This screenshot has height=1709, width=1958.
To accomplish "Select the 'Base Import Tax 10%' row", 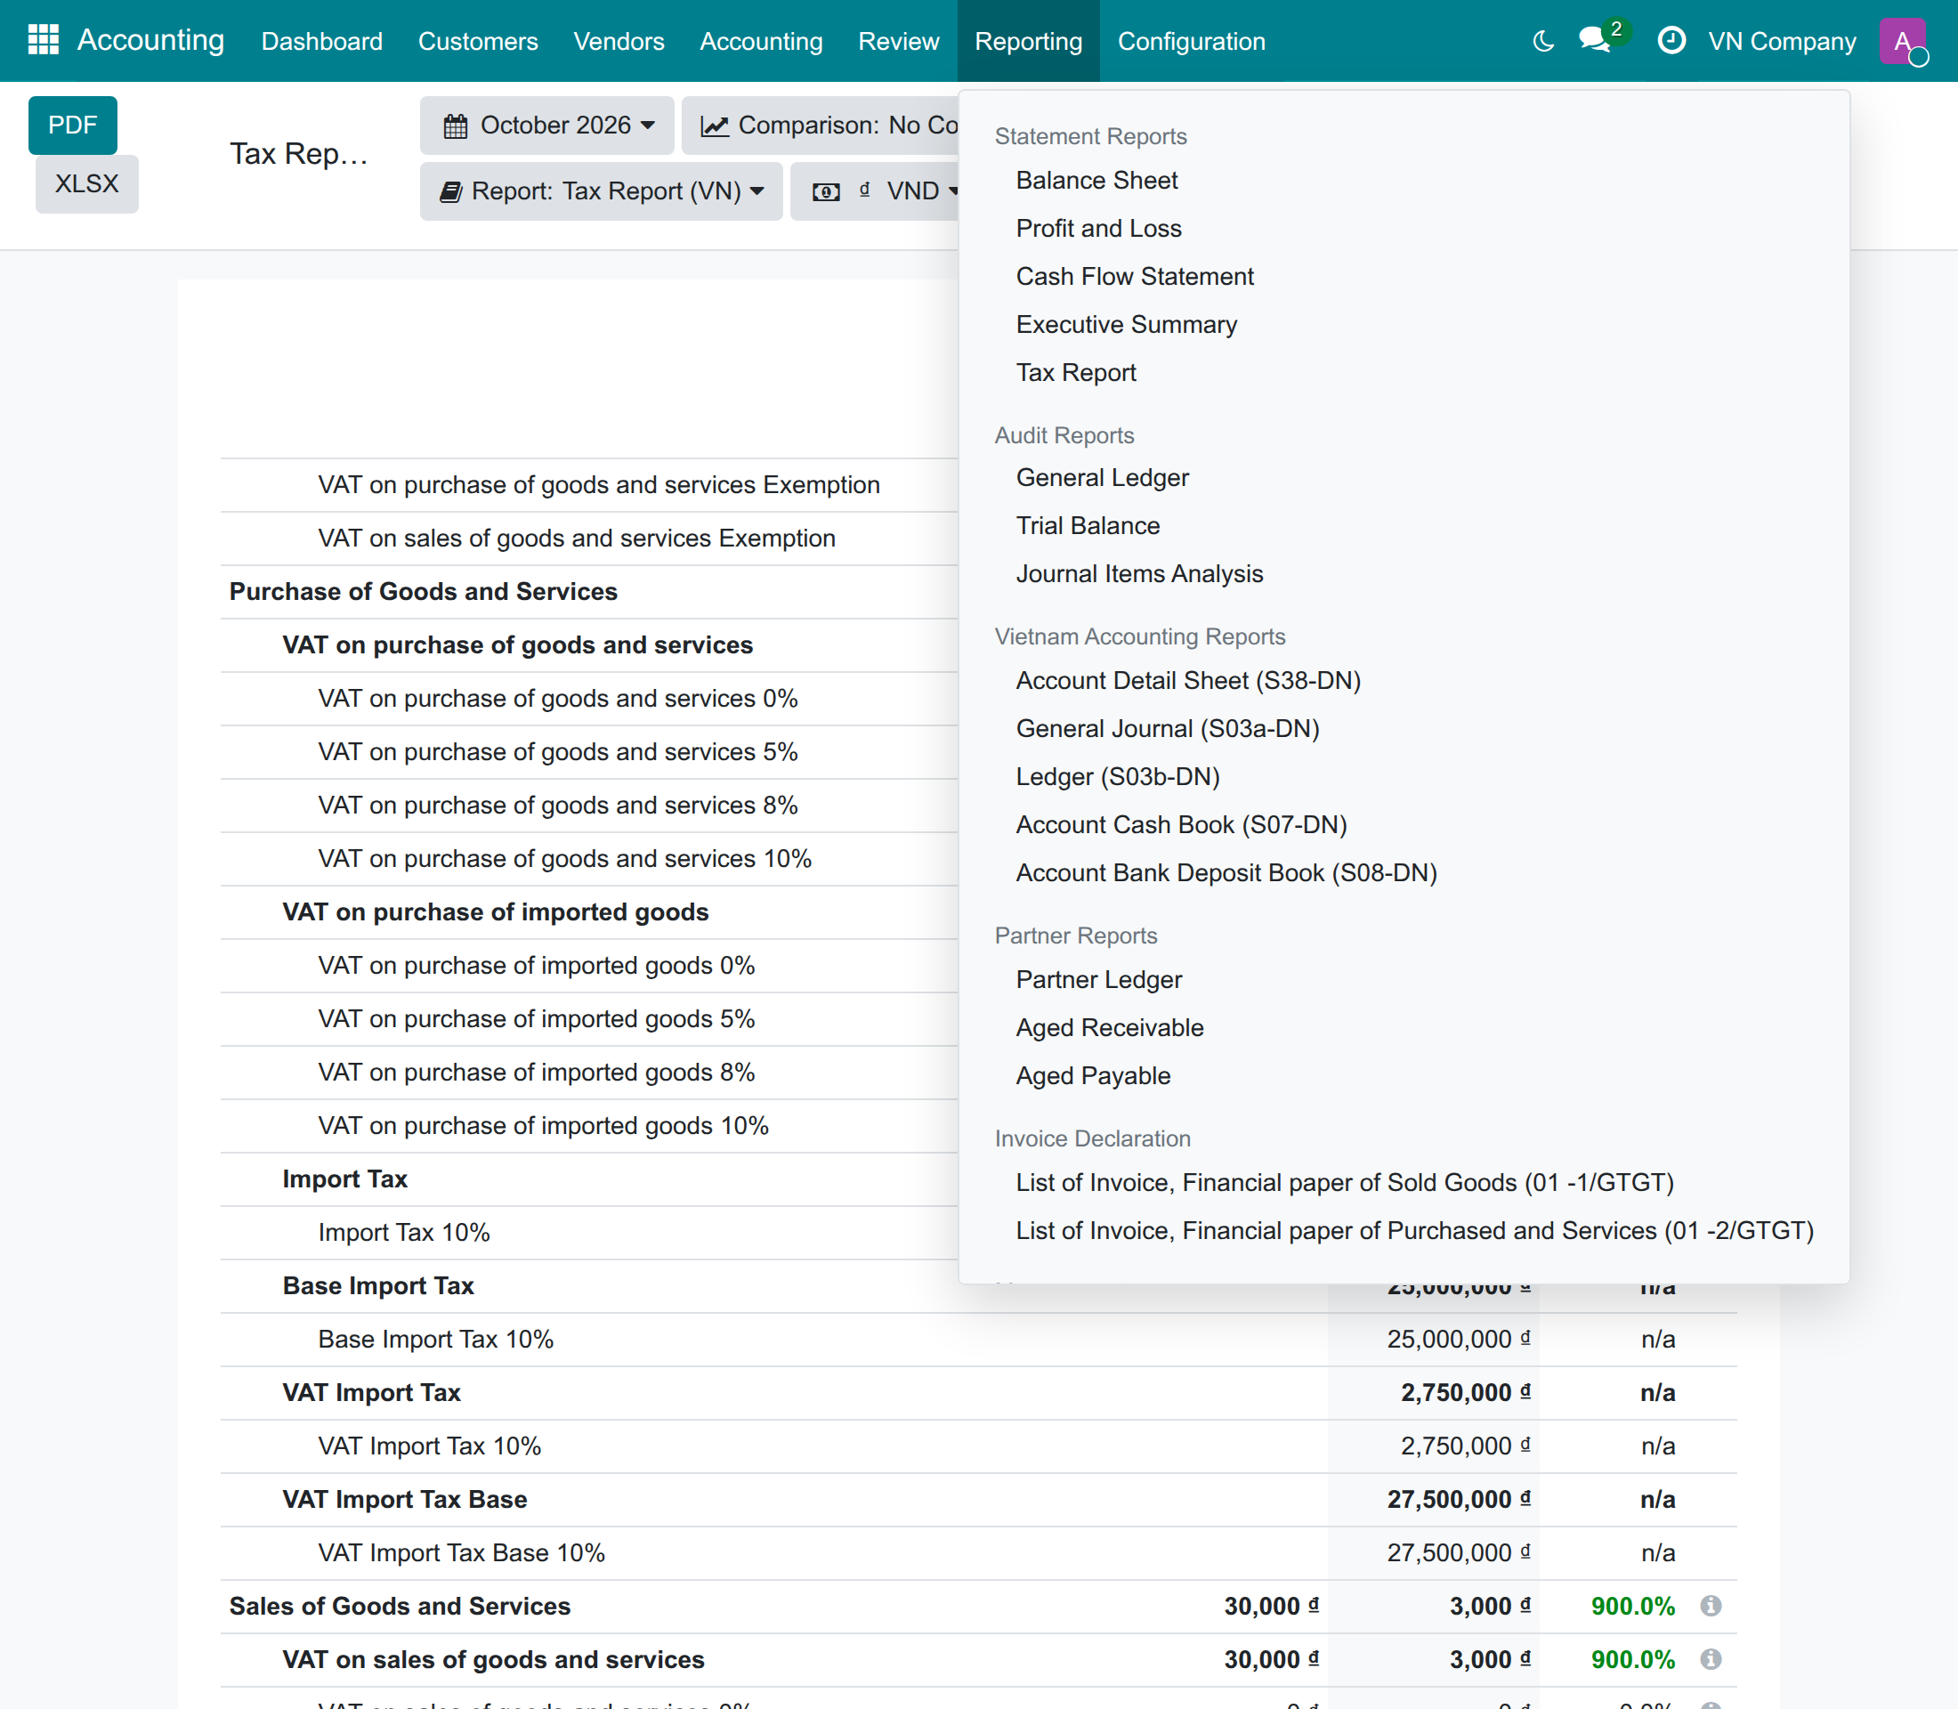I will (436, 1339).
